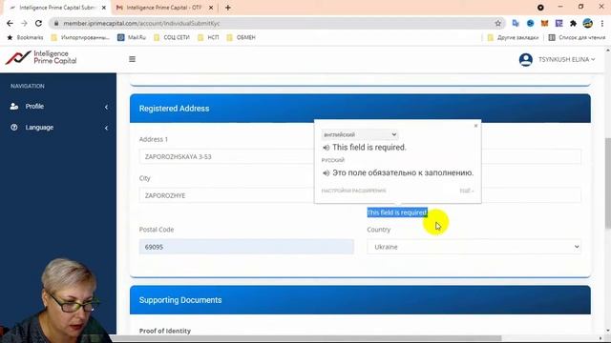This screenshot has height=343, width=611.
Task: Close the Gmail Intelligence Prime Capital tab
Action: pyautogui.click(x=211, y=8)
